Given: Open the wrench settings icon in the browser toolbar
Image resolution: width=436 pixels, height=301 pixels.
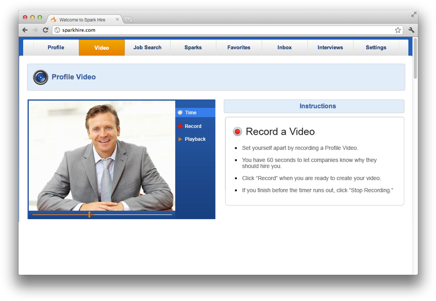Looking at the screenshot, I should 411,30.
